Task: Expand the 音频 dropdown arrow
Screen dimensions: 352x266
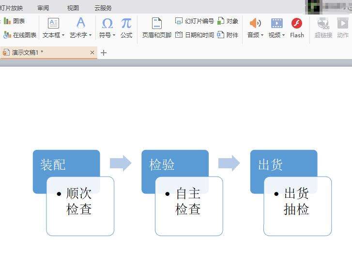Action: [x=262, y=35]
